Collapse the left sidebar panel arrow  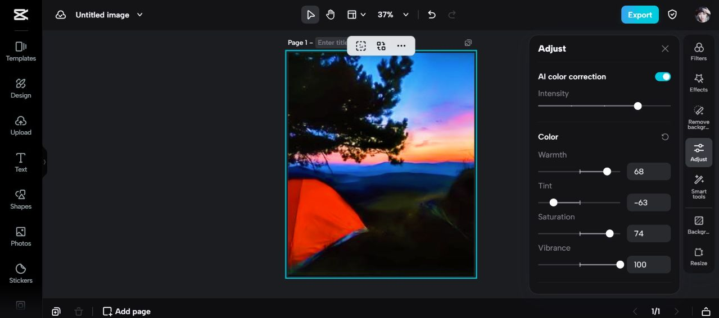(44, 162)
